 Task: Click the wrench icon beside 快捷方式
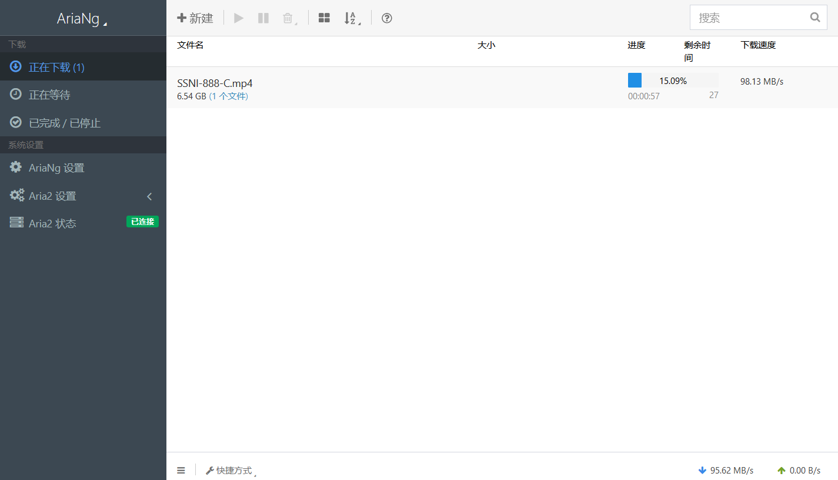[x=209, y=471]
